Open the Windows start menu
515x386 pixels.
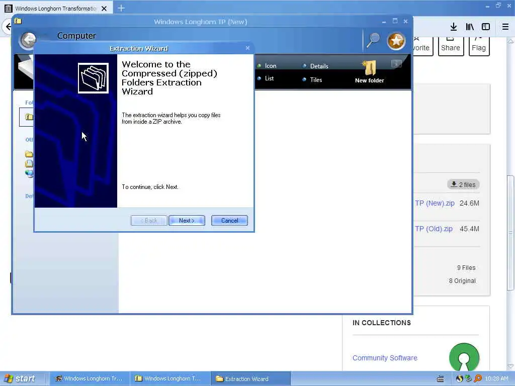20,378
